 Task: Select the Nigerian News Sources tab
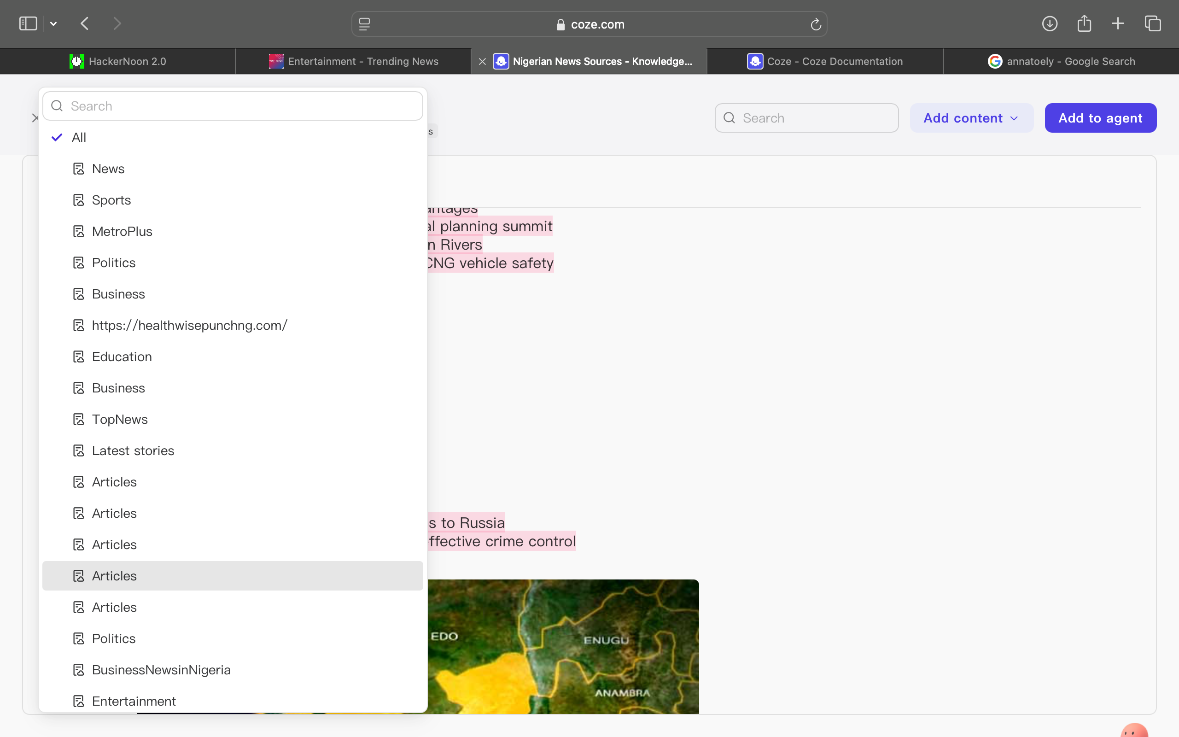[x=589, y=61]
